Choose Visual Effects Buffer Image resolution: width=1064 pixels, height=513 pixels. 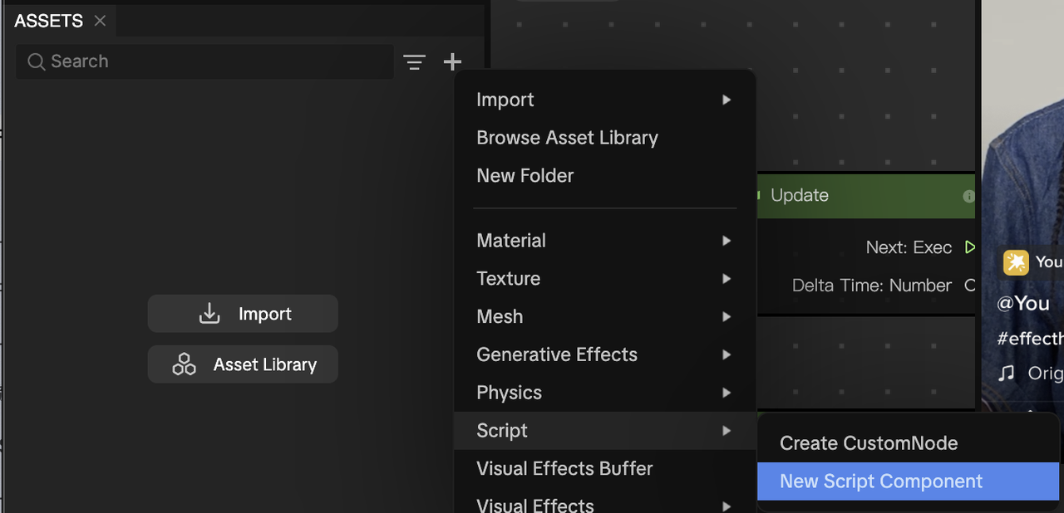(604, 469)
